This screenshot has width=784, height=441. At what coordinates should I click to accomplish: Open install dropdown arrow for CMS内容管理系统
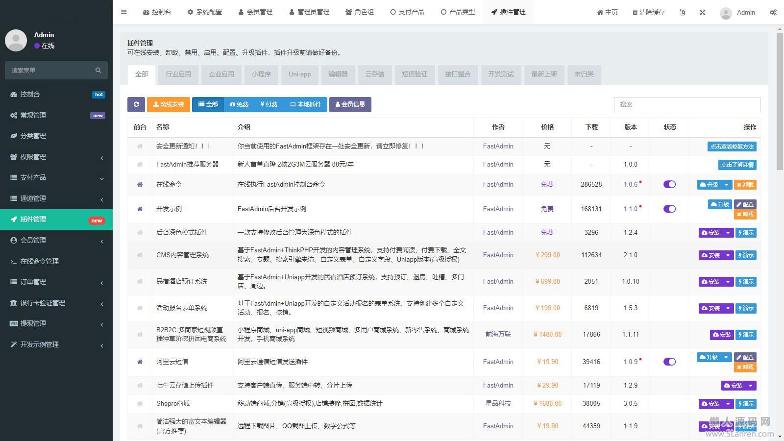[x=728, y=255]
